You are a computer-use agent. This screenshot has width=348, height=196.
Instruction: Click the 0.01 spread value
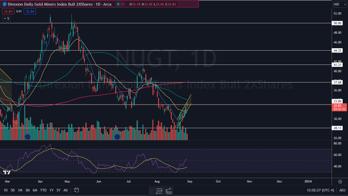click(19, 11)
